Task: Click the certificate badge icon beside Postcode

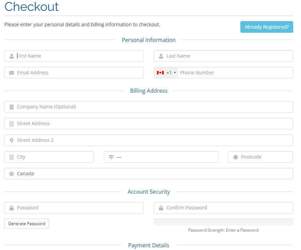Action: point(236,157)
